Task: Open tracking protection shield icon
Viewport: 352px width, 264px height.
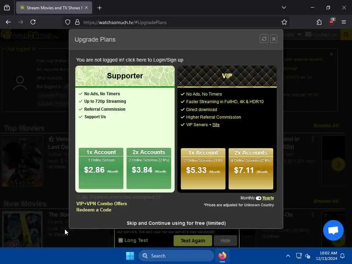Action: click(x=68, y=22)
